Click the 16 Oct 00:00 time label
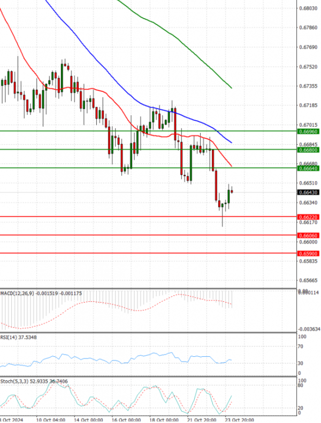Screen dimensions: 321x423 126,420
